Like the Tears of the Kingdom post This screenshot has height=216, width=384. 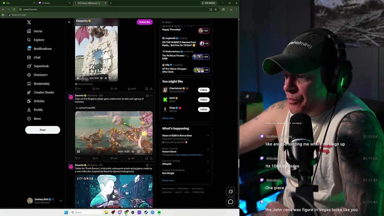[113, 158]
